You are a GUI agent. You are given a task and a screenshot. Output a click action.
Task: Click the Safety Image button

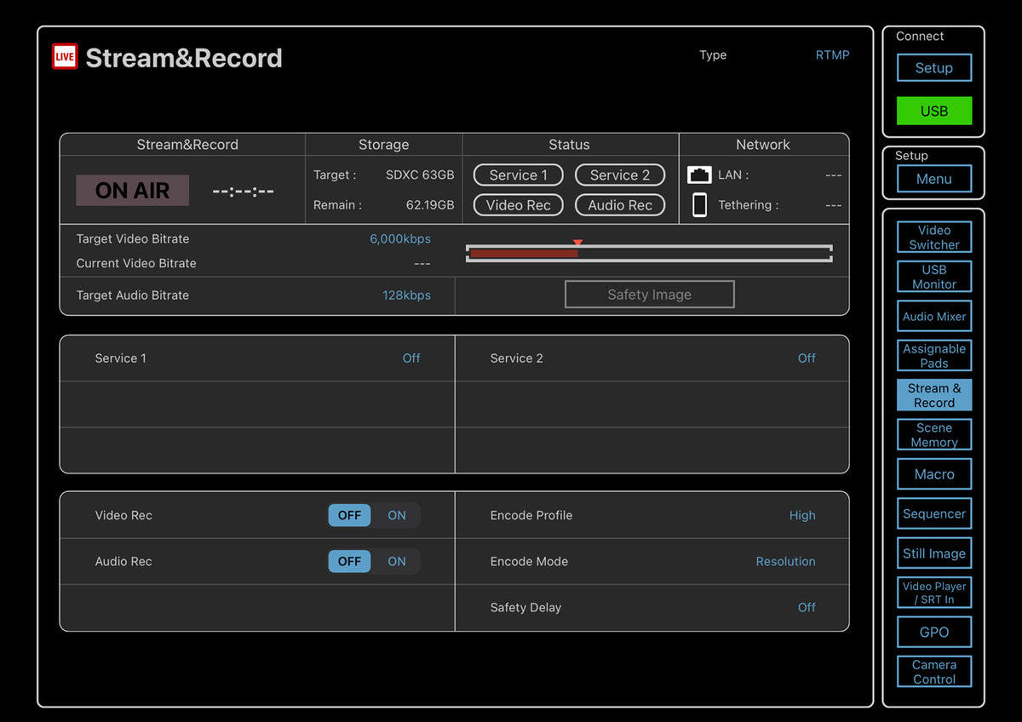(x=649, y=295)
